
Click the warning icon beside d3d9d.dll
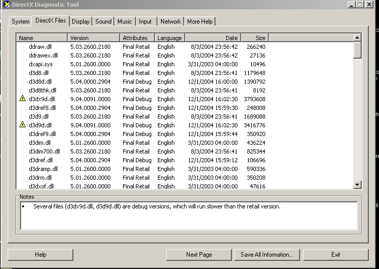pos(23,124)
